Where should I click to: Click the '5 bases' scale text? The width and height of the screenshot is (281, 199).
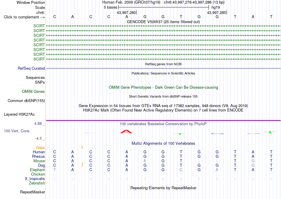click(110, 7)
